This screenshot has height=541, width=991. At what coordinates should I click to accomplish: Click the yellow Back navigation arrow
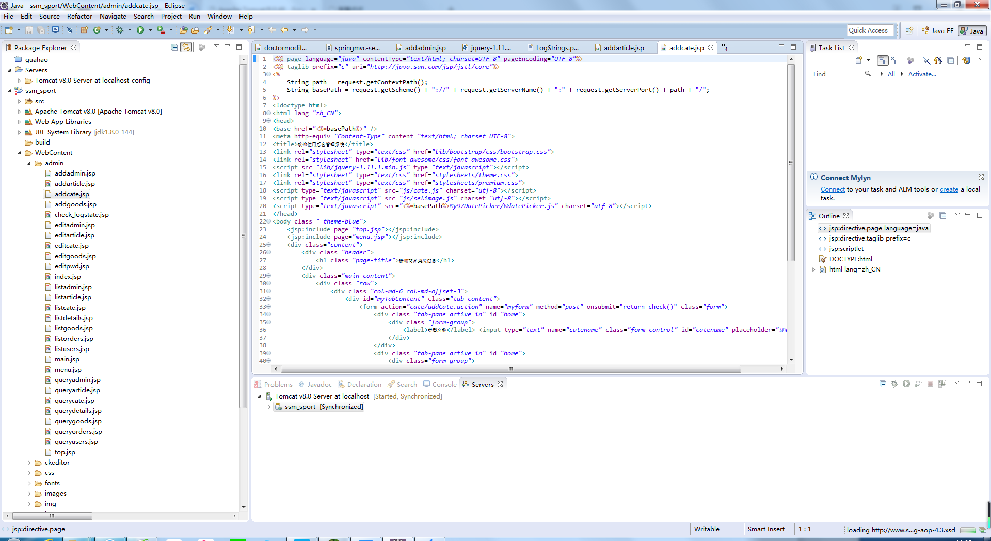[x=284, y=30]
